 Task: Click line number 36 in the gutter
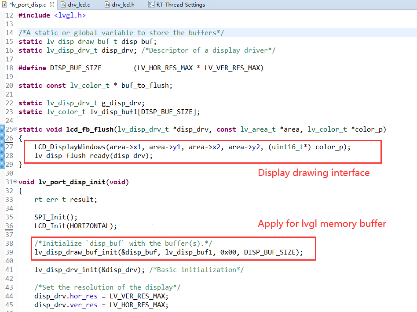10,226
